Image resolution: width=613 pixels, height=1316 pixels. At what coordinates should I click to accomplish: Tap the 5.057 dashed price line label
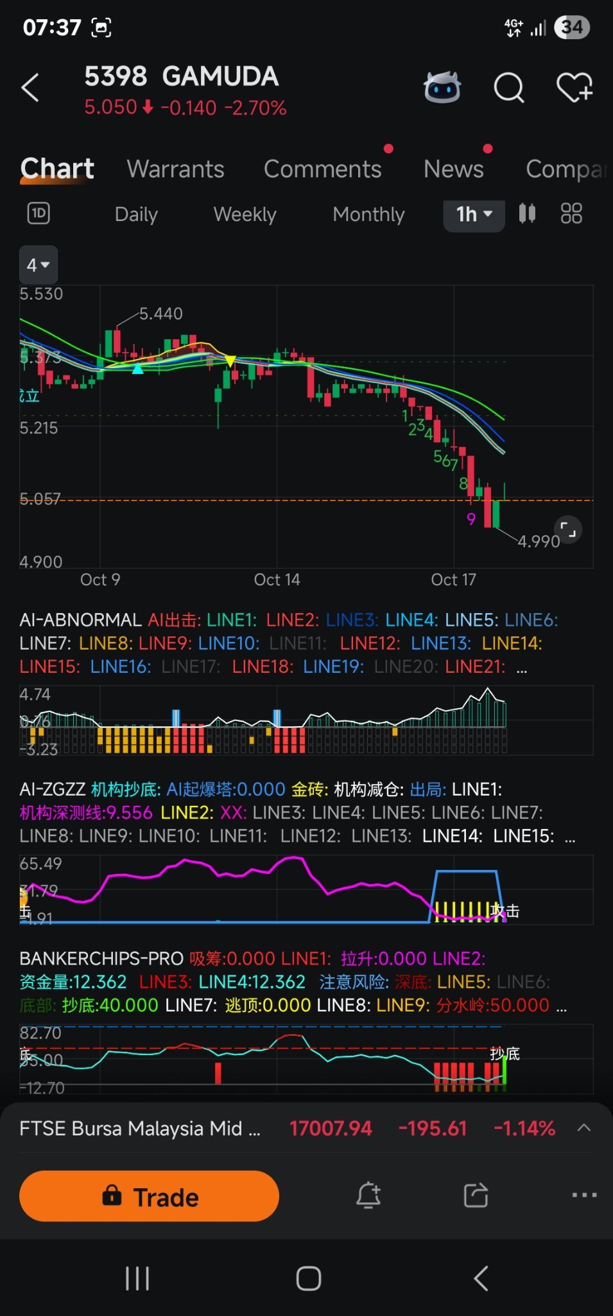pos(40,499)
